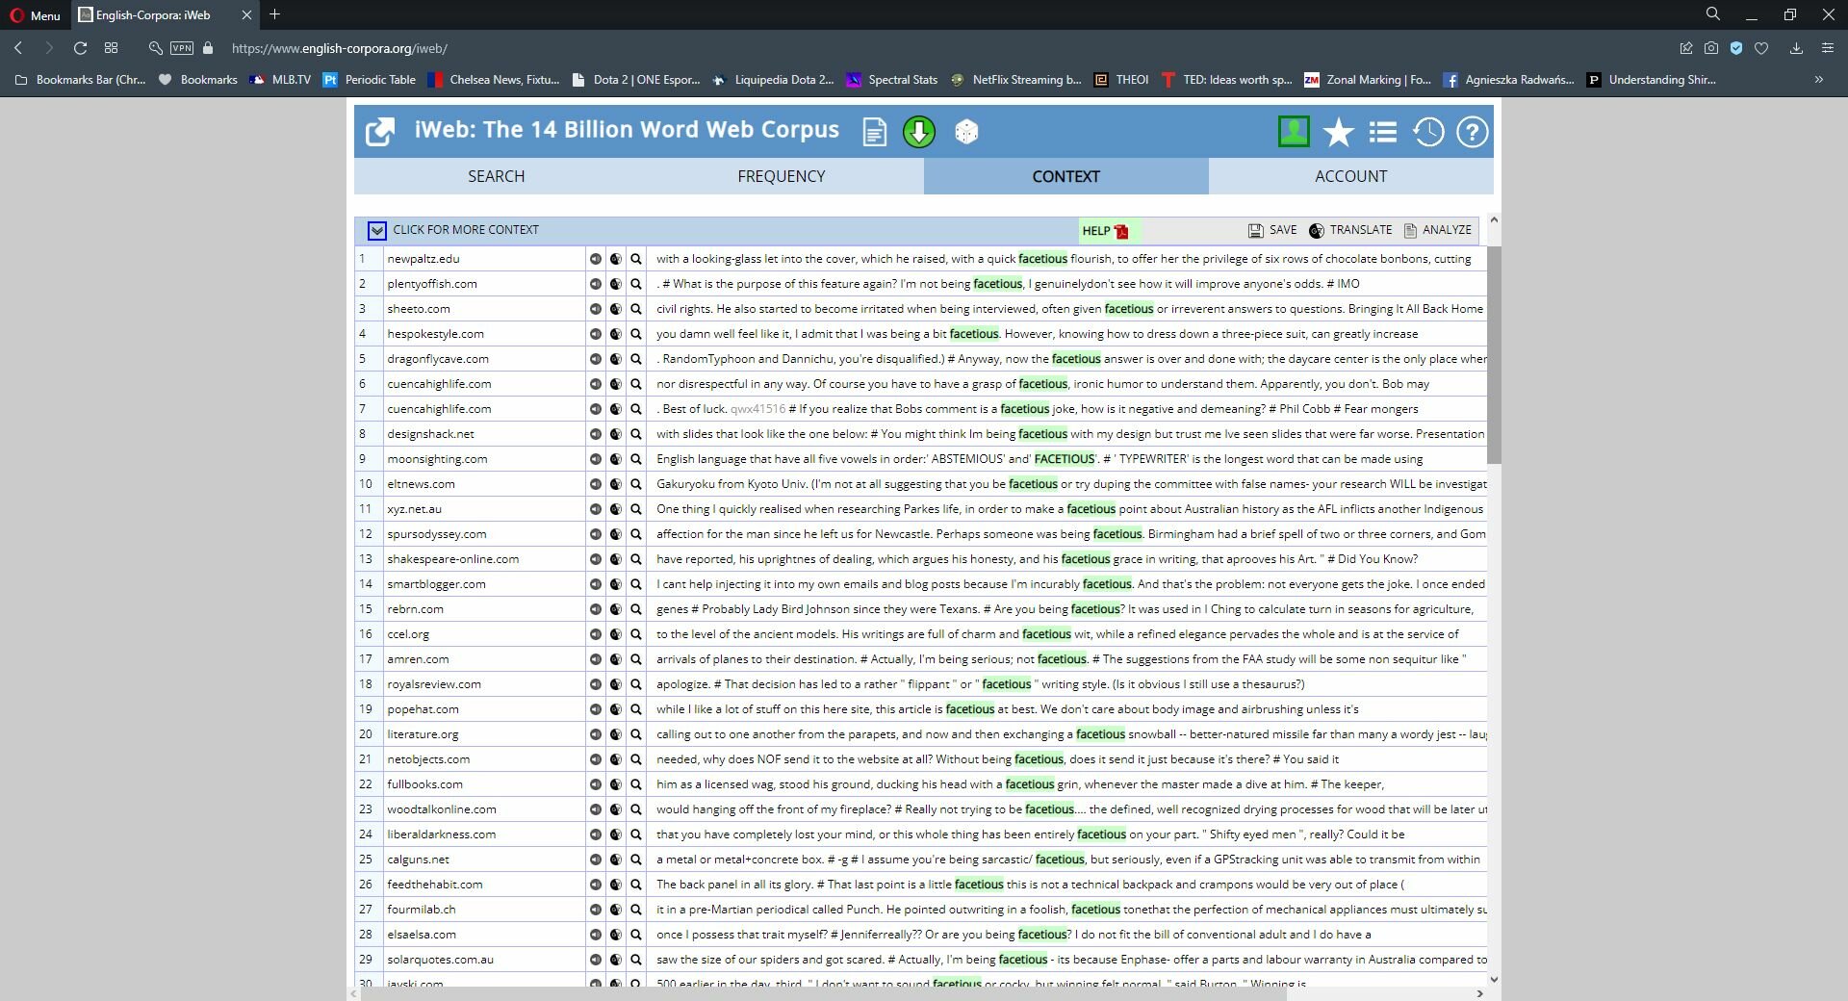Open browser tab search magnifier
This screenshot has height=1001, width=1848.
pyautogui.click(x=1713, y=14)
